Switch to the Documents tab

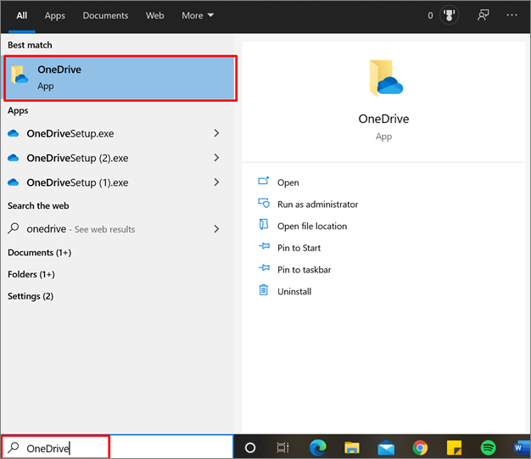[106, 15]
